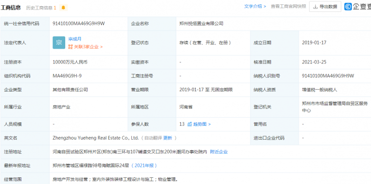Select the 工商信息 heading tab

click(10, 8)
